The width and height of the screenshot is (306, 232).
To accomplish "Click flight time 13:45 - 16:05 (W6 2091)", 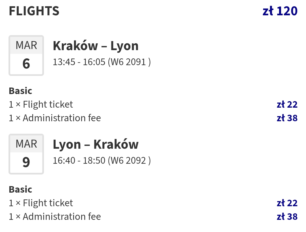I will 102,62.
